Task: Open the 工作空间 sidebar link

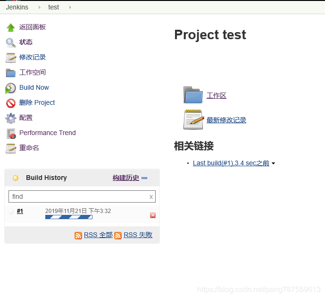Action: pos(33,72)
